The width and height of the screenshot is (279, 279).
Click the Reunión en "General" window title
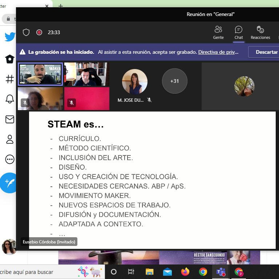pyautogui.click(x=210, y=14)
